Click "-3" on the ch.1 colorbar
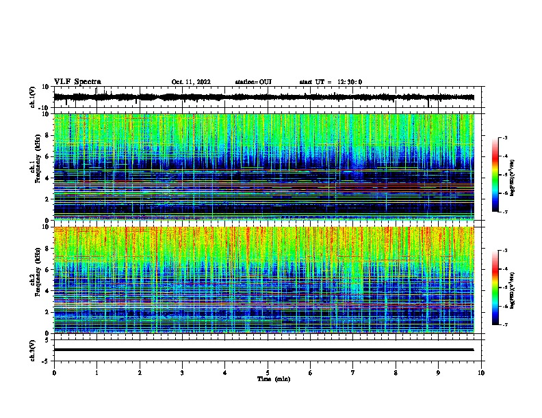 pyautogui.click(x=505, y=137)
